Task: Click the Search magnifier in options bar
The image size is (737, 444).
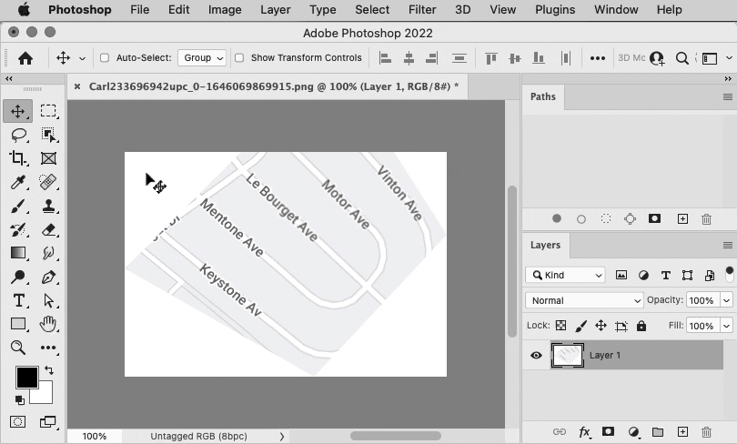Action: pos(682,58)
